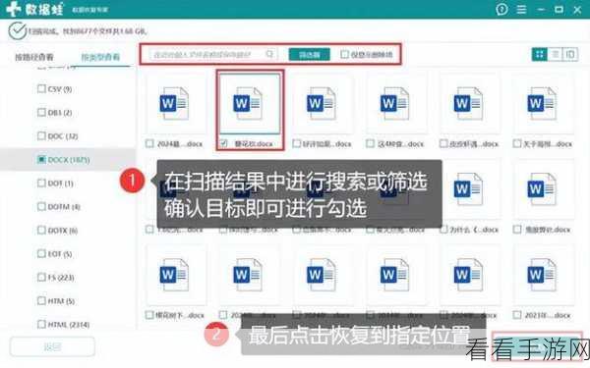The width and height of the screenshot is (590, 368).
Task: Maximize the data recovery window
Action: click(x=559, y=10)
